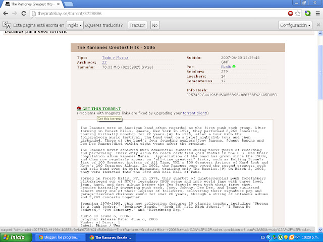The image size is (323, 242).
Task: Open uploader Ekolb's profile link
Action: [226, 67]
